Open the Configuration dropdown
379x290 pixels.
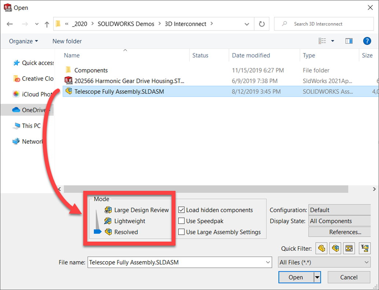[x=340, y=210]
